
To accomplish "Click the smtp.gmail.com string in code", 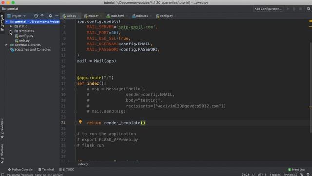I will coord(136,27).
